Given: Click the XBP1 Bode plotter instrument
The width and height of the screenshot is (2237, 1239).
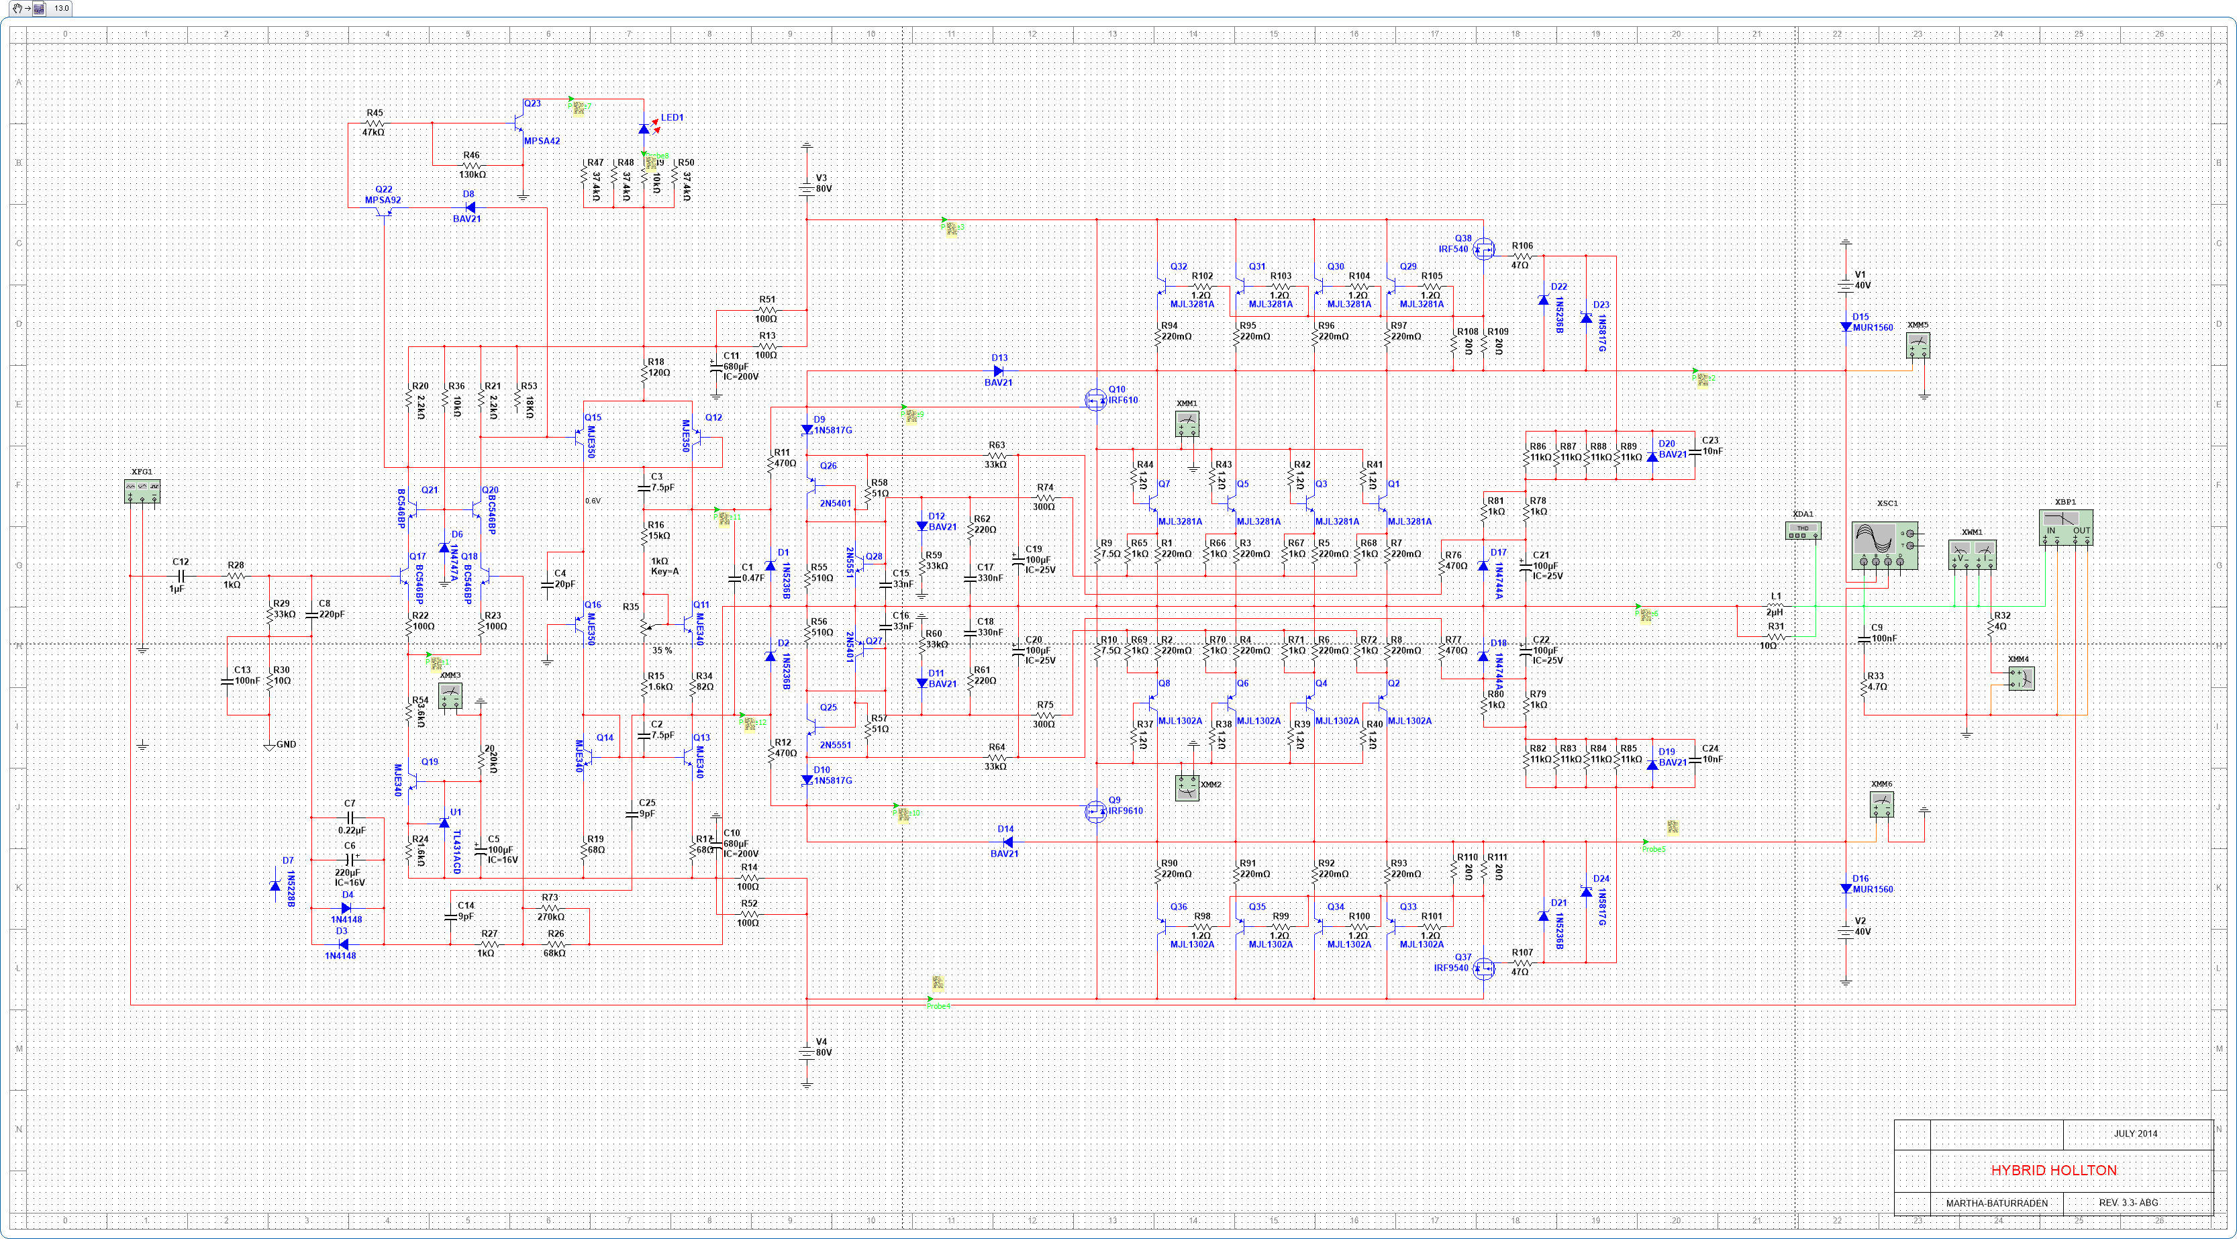Looking at the screenshot, I should tap(2065, 528).
